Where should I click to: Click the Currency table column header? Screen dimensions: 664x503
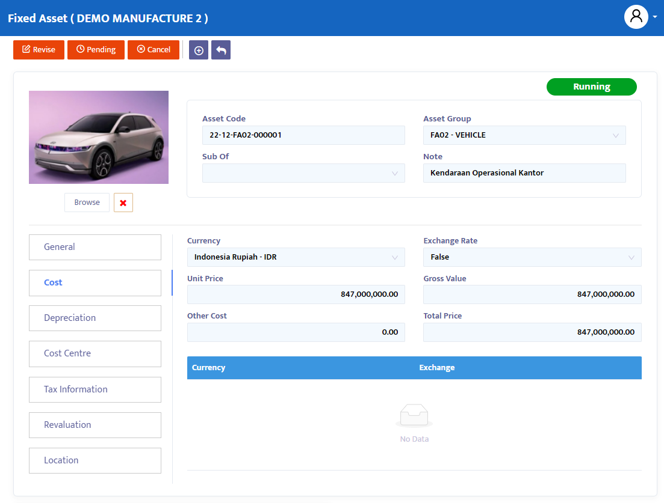tap(208, 368)
